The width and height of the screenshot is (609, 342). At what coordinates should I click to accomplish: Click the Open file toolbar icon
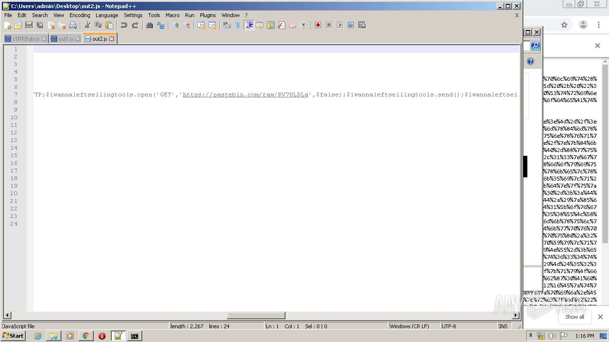[18, 25]
